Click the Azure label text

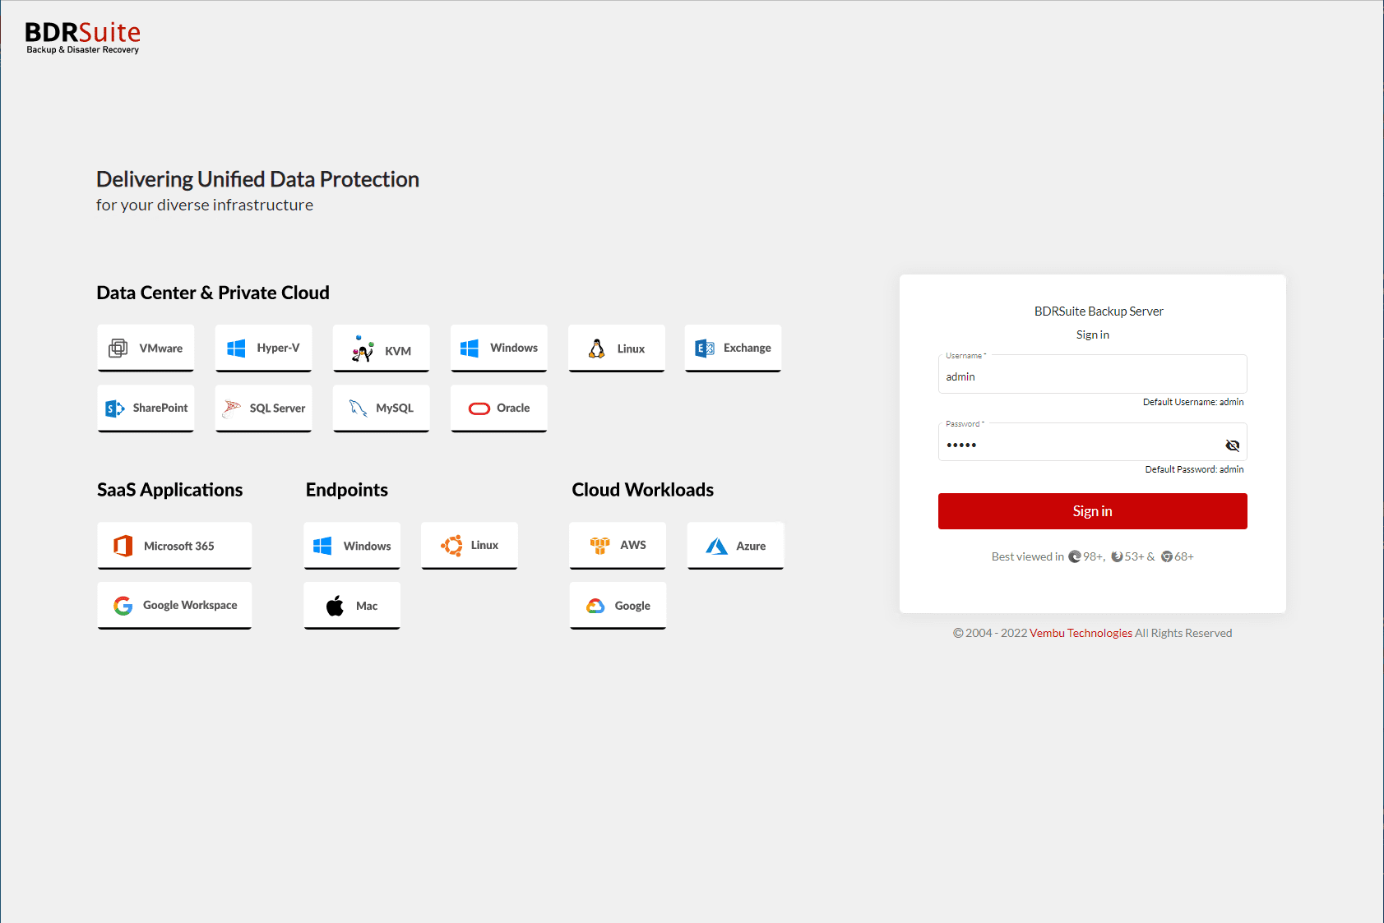click(751, 546)
